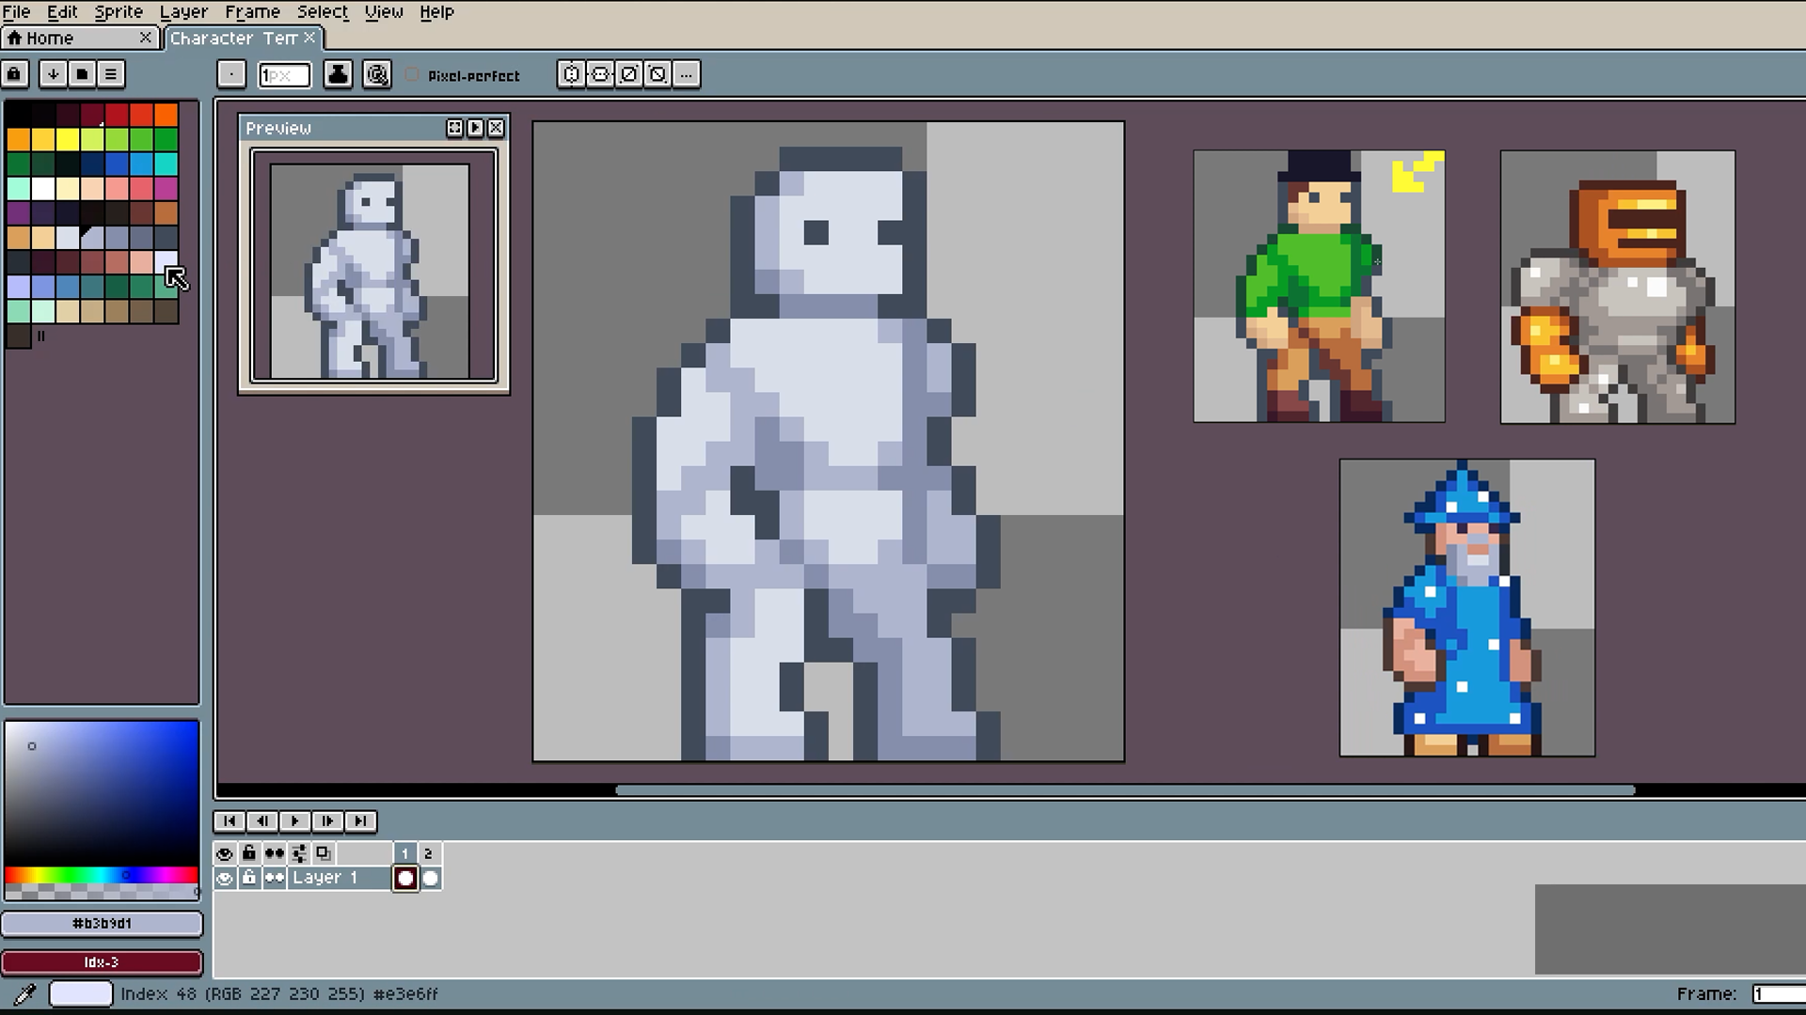1806x1015 pixels.
Task: Toggle continuous mode for Layer 1
Action: pos(274,878)
